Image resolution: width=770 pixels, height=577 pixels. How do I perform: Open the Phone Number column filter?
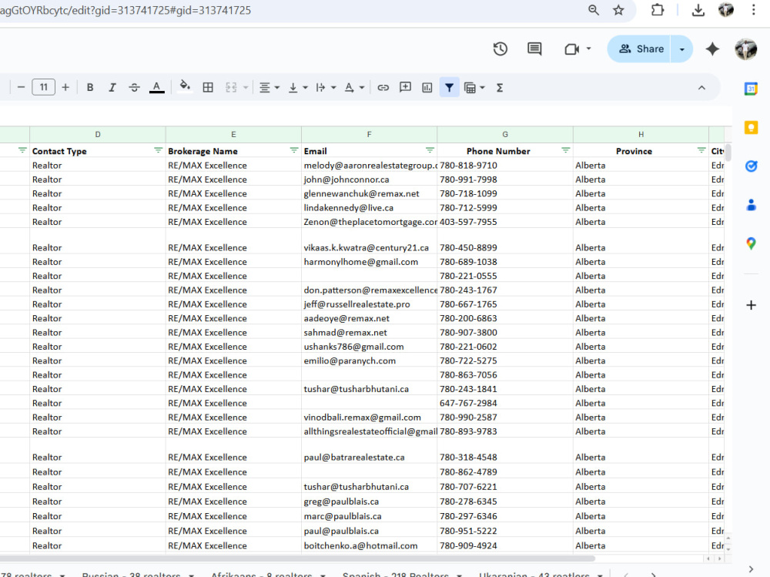566,150
